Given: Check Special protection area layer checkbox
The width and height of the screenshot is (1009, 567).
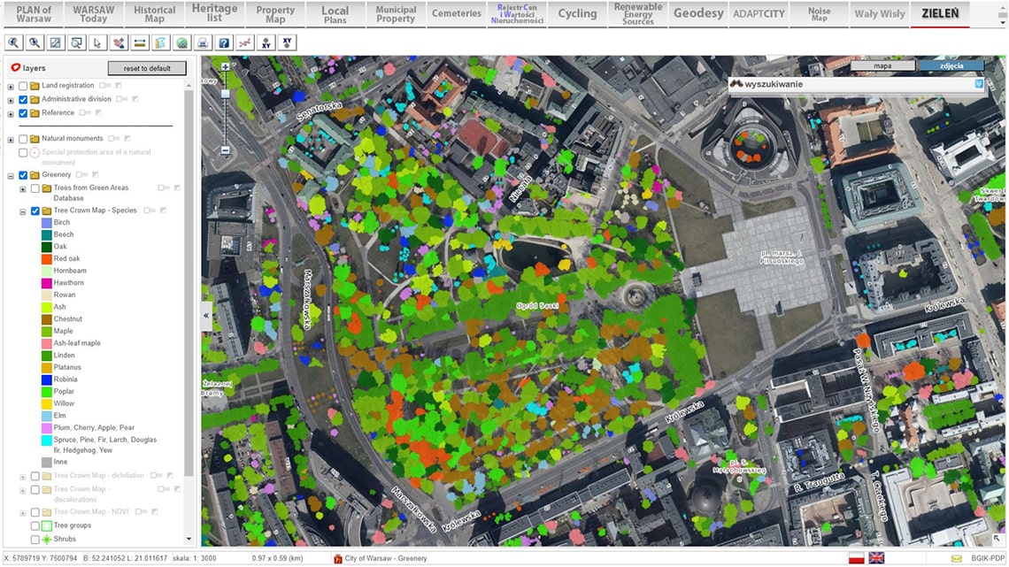Looking at the screenshot, I should 23,153.
